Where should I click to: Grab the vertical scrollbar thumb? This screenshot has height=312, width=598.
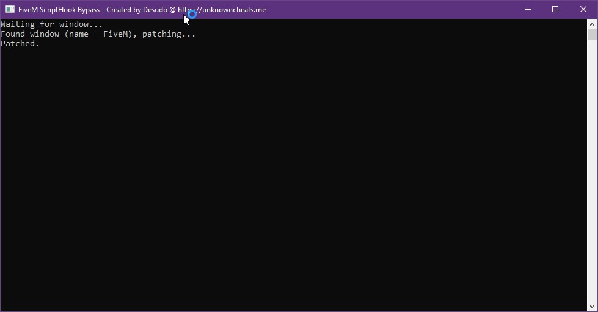point(592,35)
